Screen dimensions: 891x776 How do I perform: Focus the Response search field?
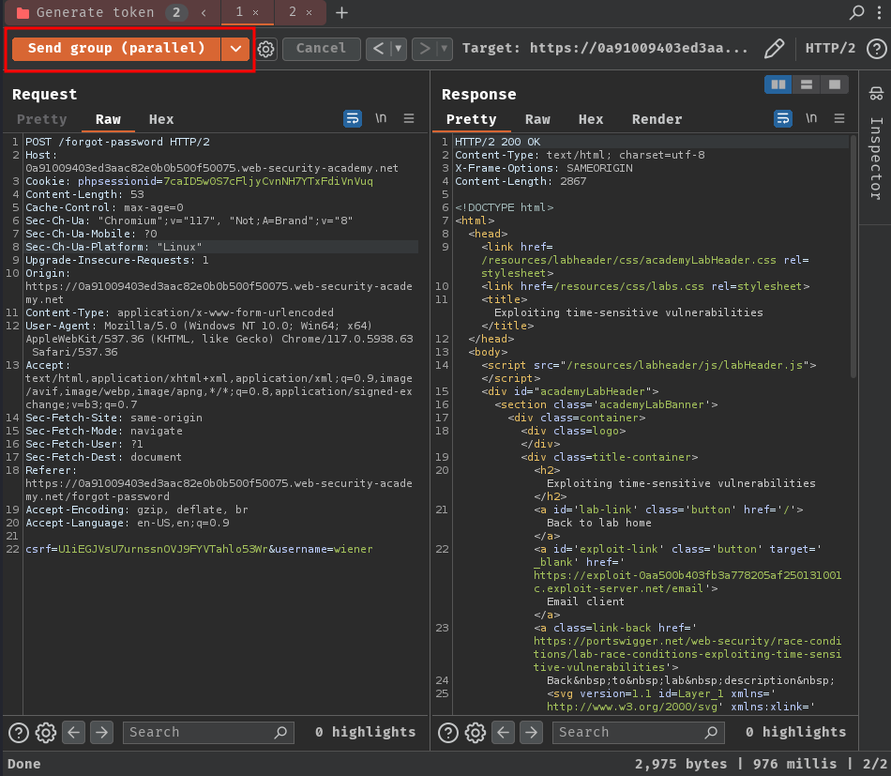point(638,732)
